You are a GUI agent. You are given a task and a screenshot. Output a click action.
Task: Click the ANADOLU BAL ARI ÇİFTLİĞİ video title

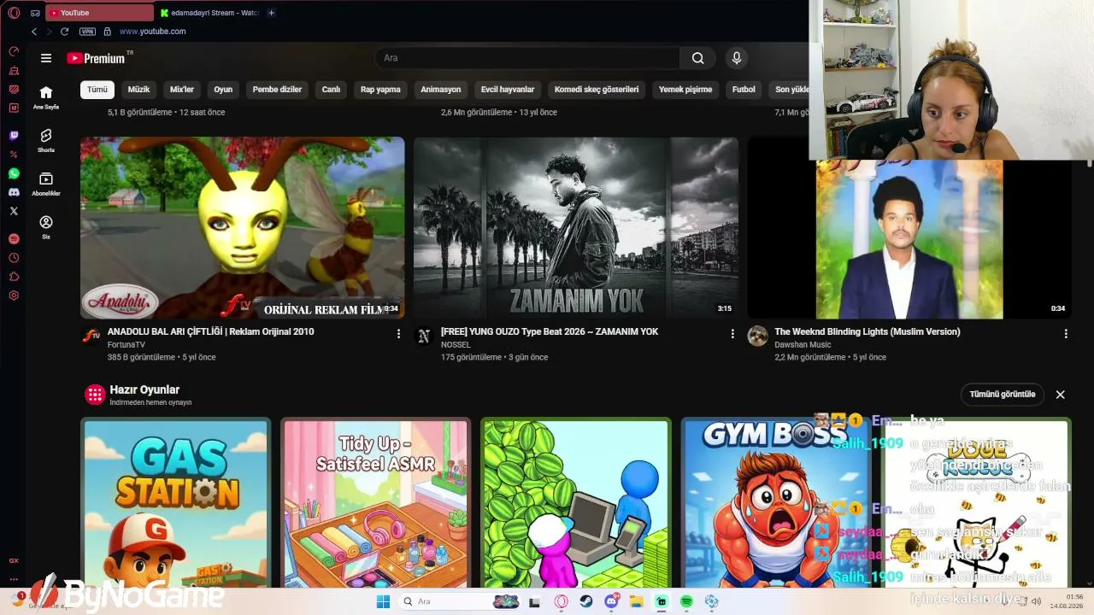click(211, 331)
